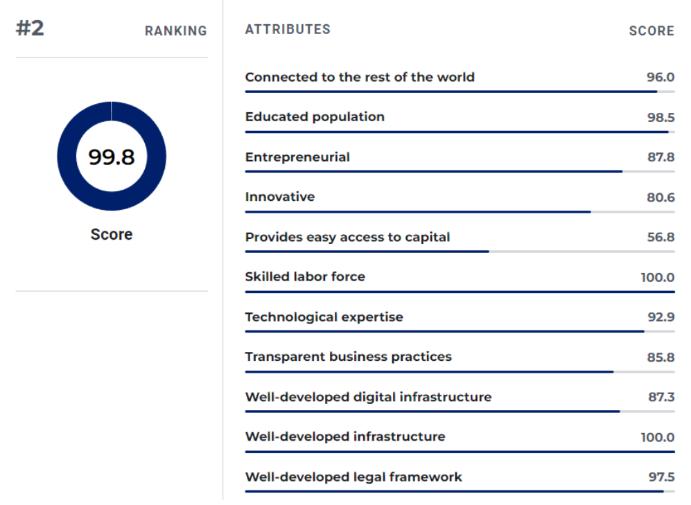This screenshot has width=691, height=505.
Task: Click the "Entrepreneurial" attribute label
Action: tap(297, 157)
